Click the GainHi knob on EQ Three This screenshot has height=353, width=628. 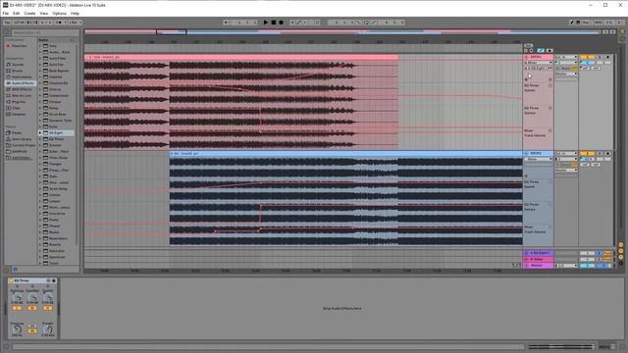click(48, 297)
